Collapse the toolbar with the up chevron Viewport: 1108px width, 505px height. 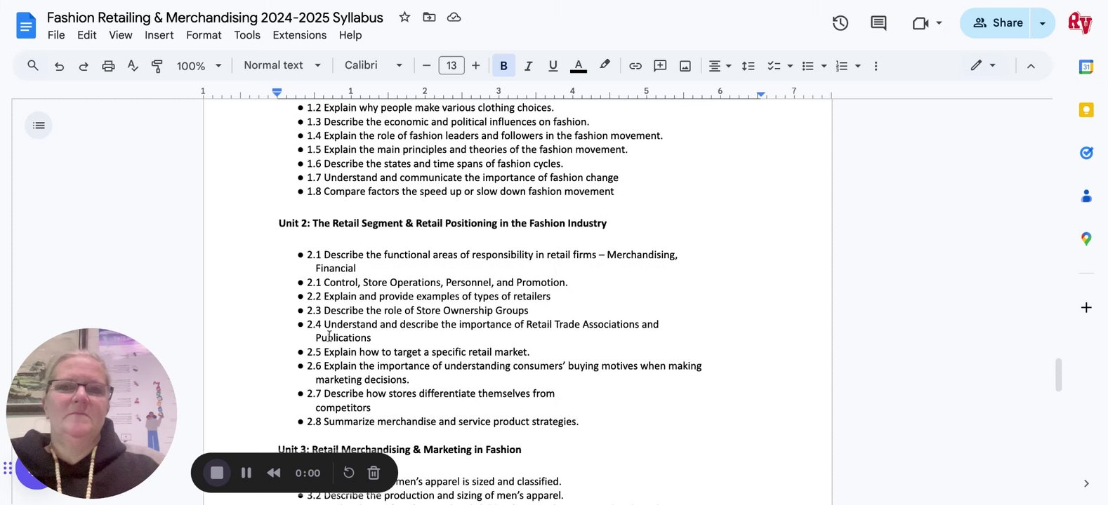pos(1031,66)
